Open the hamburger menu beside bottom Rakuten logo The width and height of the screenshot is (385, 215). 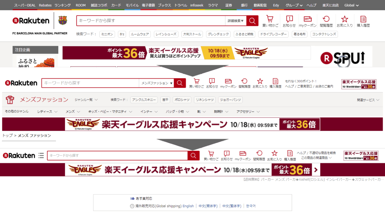point(41,156)
